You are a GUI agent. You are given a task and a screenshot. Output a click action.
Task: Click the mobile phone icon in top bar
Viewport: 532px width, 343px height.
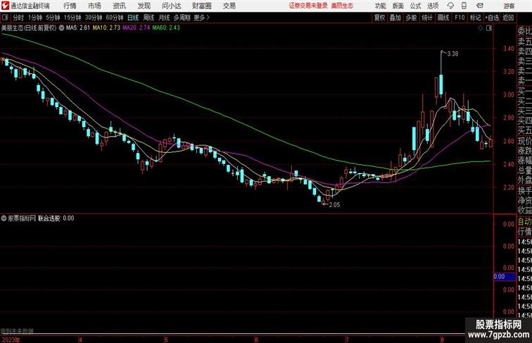coord(464,6)
